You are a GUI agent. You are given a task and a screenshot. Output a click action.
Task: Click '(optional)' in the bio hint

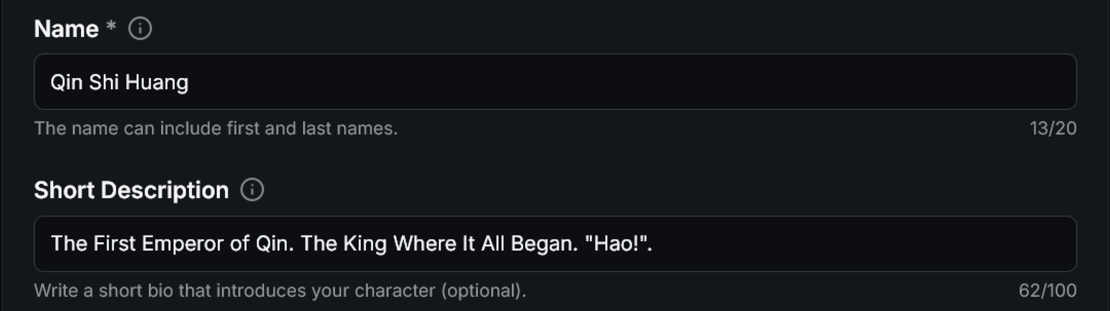tap(483, 290)
